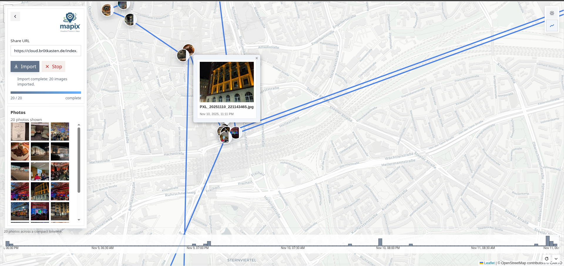Click the popup date Nov 10, 2025, 11:11 PM
The width and height of the screenshot is (564, 266).
[216, 114]
